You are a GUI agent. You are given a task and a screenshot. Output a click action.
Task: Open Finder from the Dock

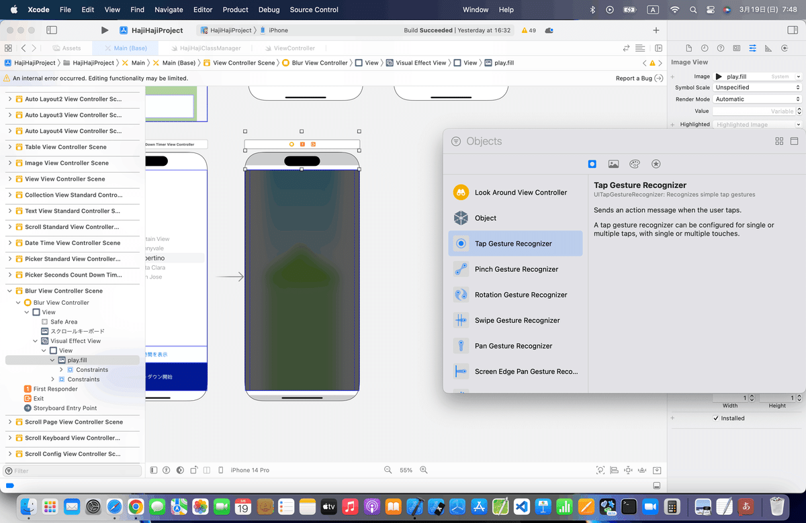[28, 506]
